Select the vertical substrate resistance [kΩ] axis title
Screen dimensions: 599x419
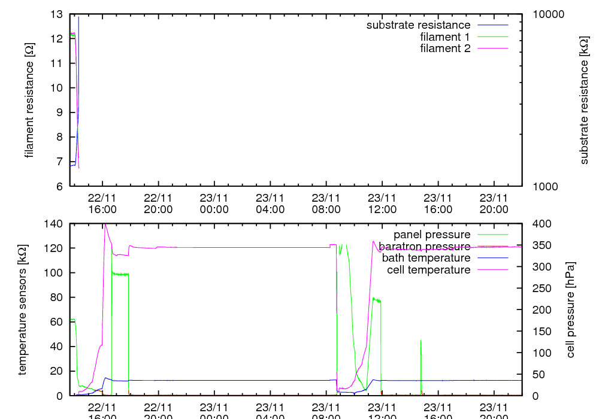(x=584, y=99)
